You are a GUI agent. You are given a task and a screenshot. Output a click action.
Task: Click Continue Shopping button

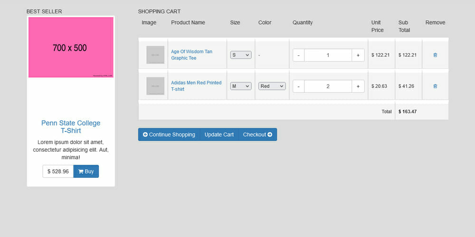(169, 135)
